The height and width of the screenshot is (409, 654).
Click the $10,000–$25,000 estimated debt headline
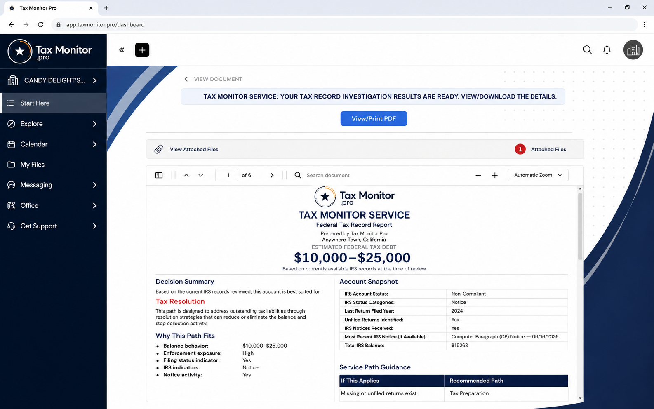(352, 258)
